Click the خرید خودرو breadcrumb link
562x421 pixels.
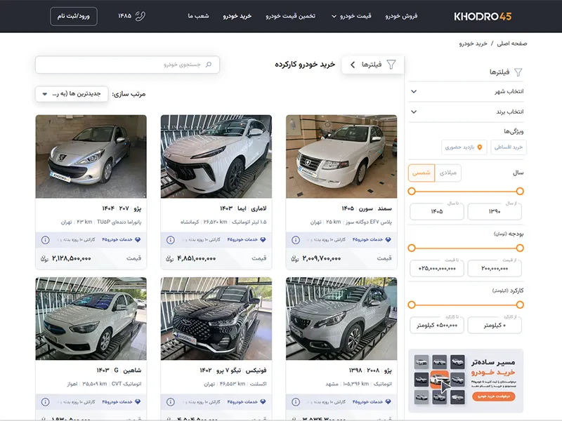click(473, 44)
